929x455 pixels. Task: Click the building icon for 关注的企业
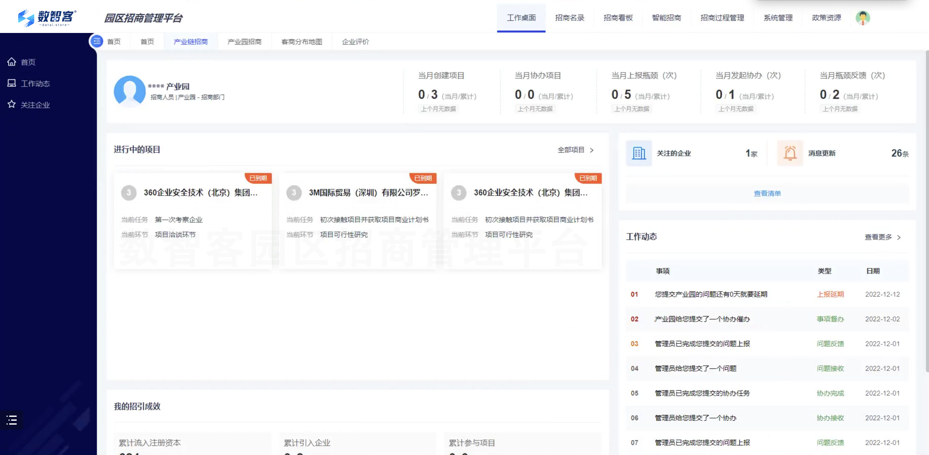pos(639,153)
